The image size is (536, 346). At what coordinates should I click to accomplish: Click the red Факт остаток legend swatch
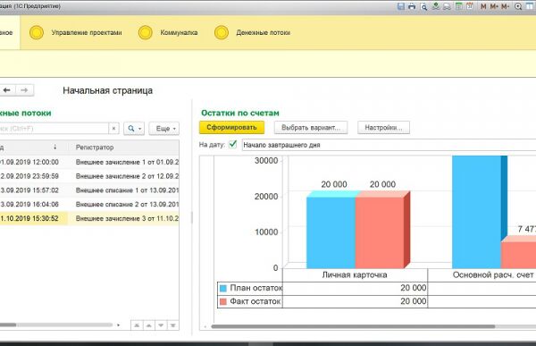point(223,301)
